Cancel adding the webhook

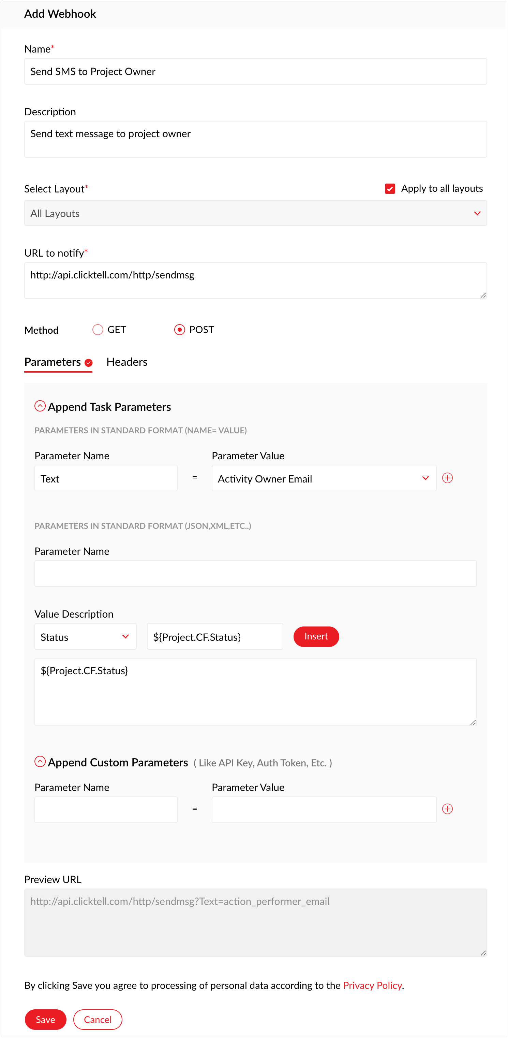98,1020
